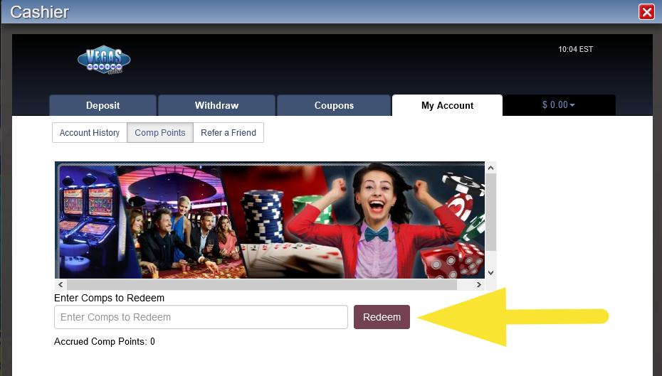Click the banner's scroll down arrow

[490, 272]
